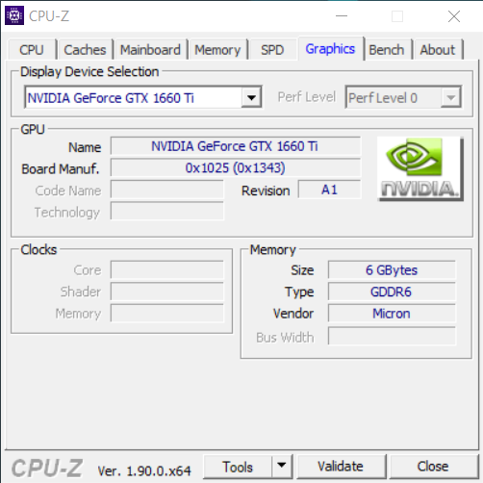Switch to the CPU tab
The width and height of the screenshot is (483, 483).
pos(32,50)
